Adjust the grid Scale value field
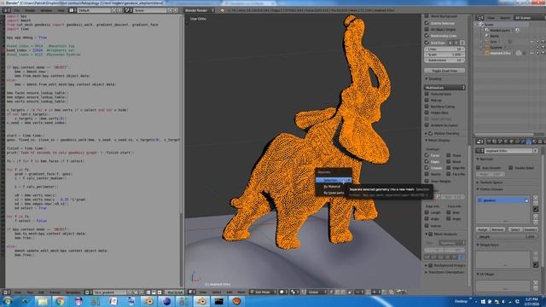The width and height of the screenshot is (546, 307). [x=444, y=55]
